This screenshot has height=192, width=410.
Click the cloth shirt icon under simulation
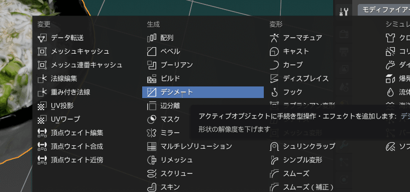click(390, 38)
